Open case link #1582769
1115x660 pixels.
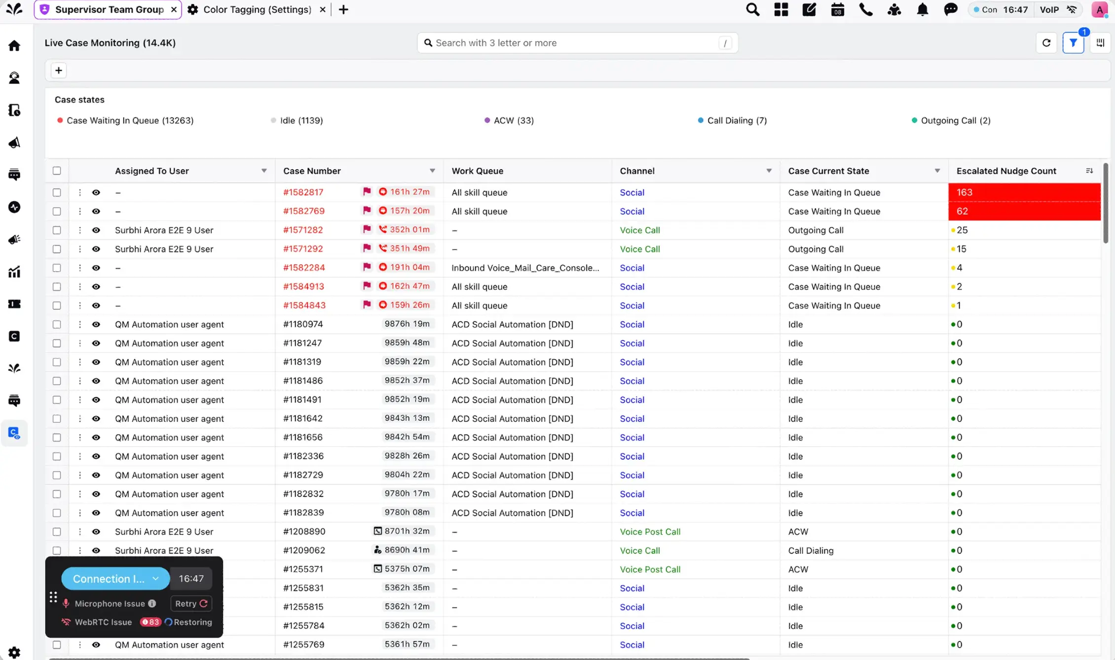click(x=304, y=211)
